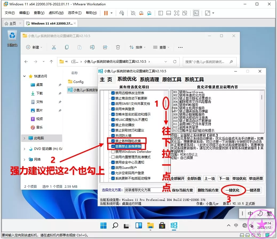
Task: Click the VMware full screen mode icon
Action: click(208, 13)
